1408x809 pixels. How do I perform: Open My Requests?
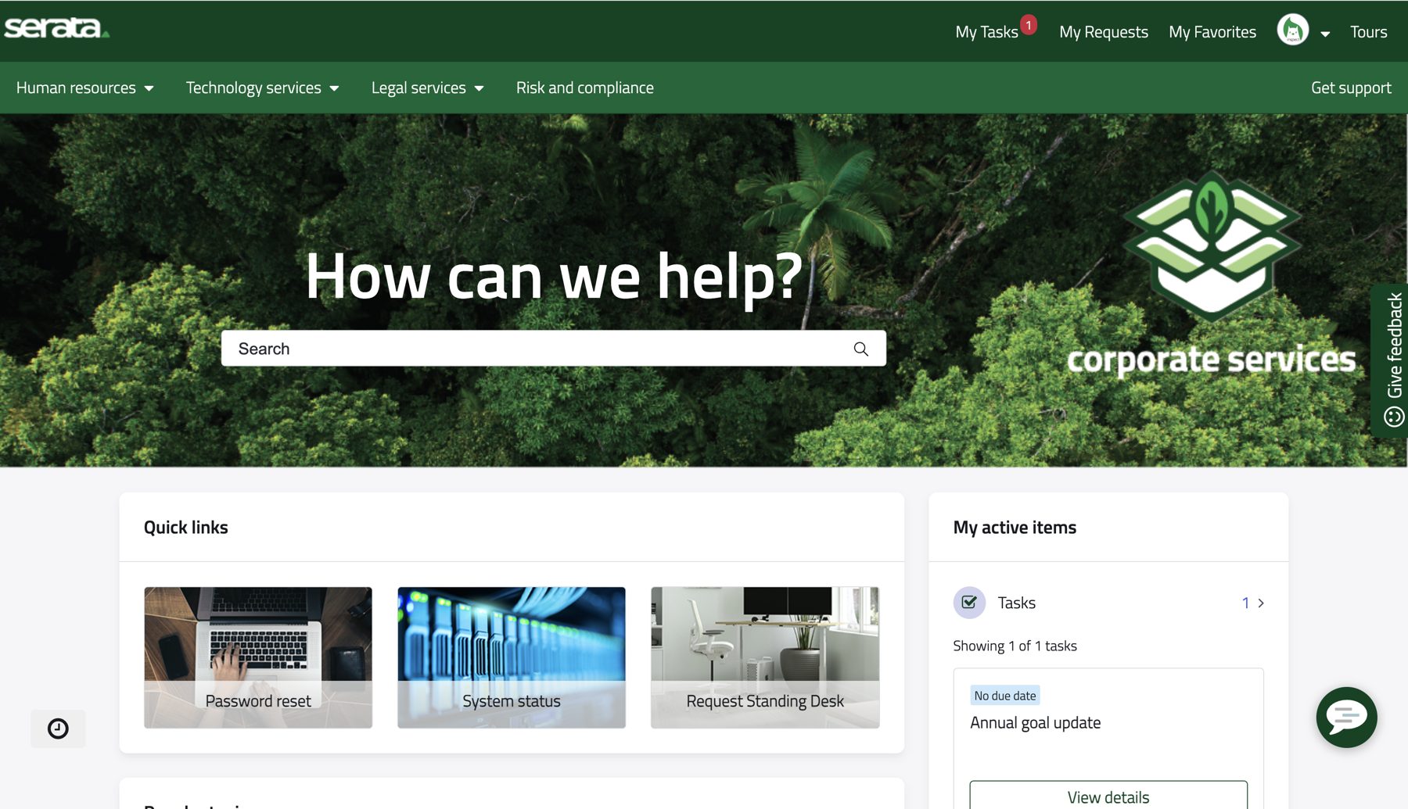[x=1104, y=32]
